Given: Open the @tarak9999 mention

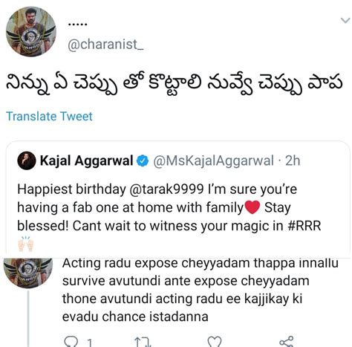Looking at the screenshot, I should (x=166, y=189).
